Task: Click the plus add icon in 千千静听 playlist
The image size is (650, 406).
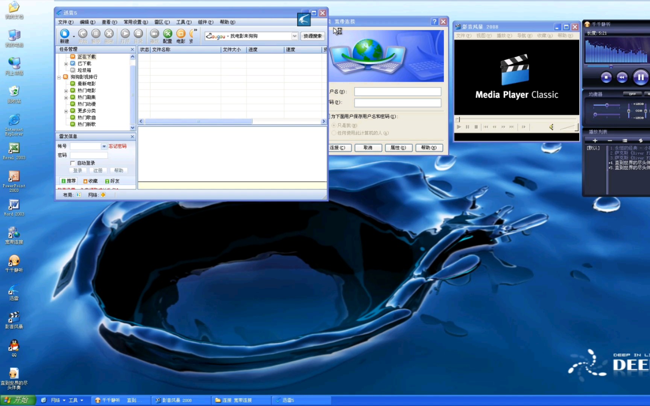Action: (595, 141)
